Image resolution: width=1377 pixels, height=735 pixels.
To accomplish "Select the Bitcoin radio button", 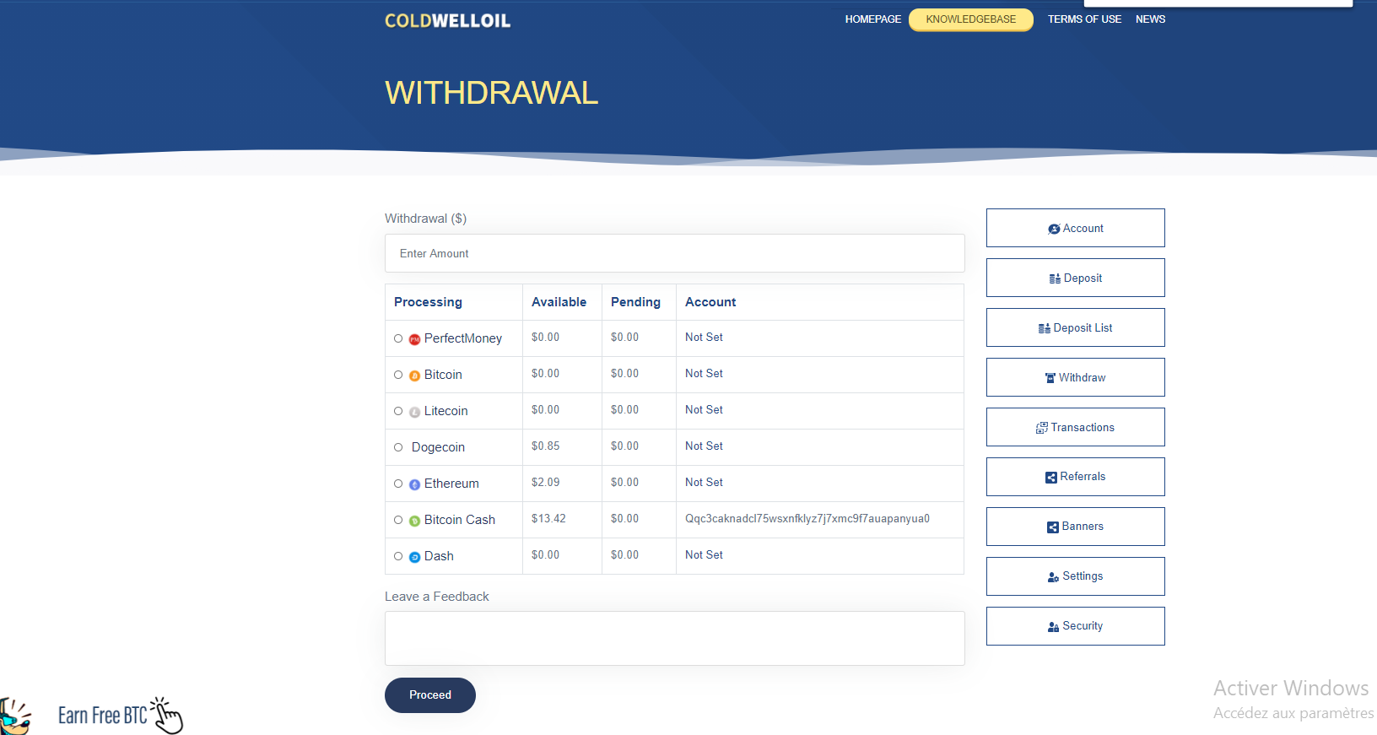I will tap(398, 375).
